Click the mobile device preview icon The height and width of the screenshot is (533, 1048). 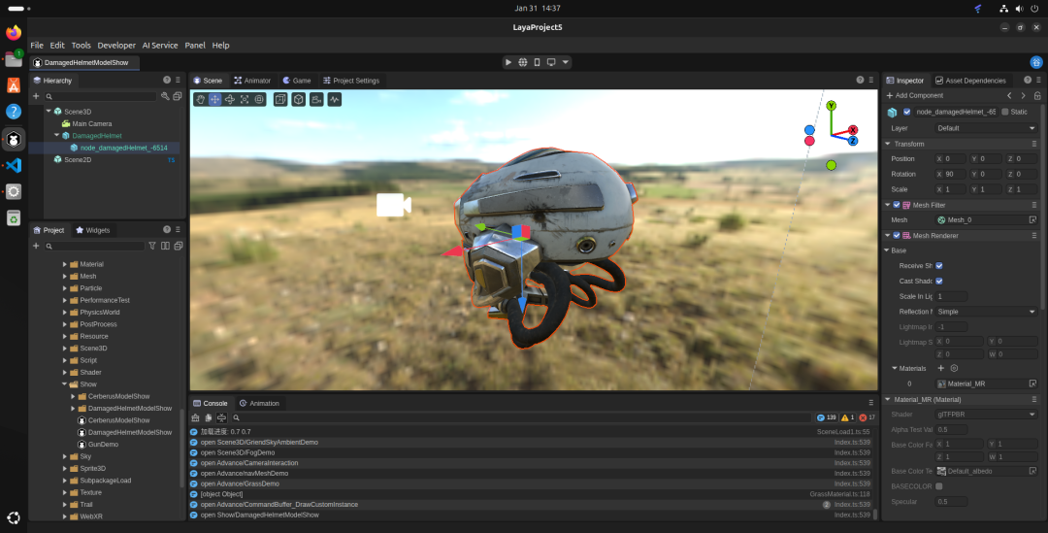[x=537, y=62]
